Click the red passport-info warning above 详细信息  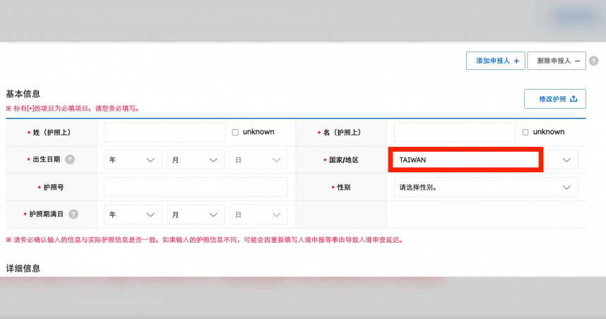(205, 240)
